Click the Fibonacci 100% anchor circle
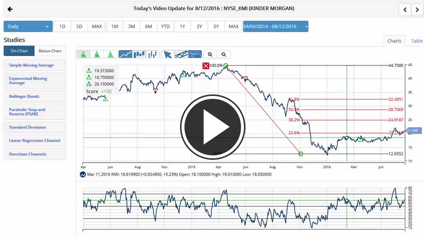Viewport: 424px width, 238px height. pos(226,65)
